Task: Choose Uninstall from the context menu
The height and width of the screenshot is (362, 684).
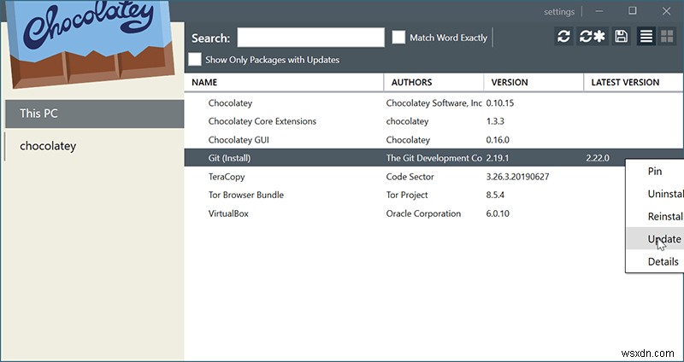Action: [x=655, y=194]
